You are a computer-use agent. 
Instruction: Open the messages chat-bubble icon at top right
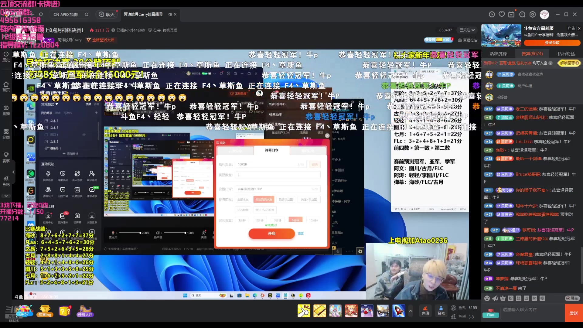(522, 14)
